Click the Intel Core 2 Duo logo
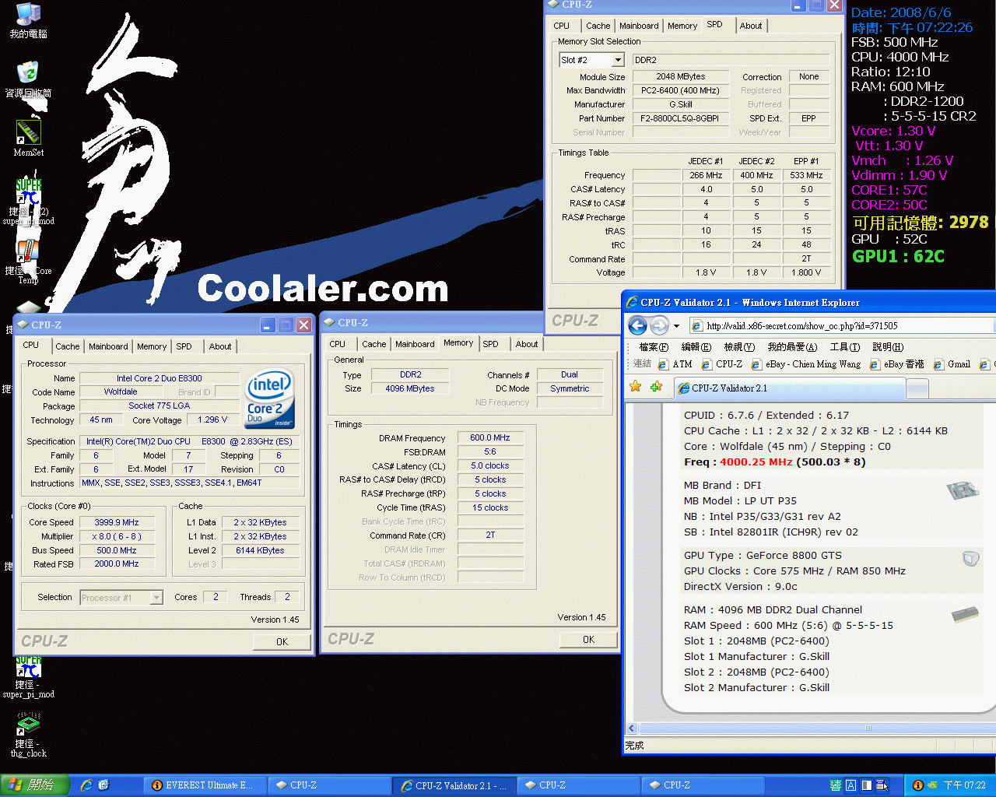This screenshot has height=797, width=996. pos(270,398)
